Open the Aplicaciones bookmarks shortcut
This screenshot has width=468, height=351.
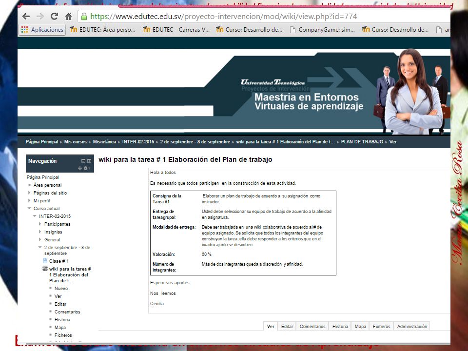pos(42,30)
